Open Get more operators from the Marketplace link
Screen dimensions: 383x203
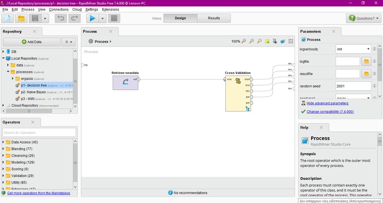pos(39,193)
